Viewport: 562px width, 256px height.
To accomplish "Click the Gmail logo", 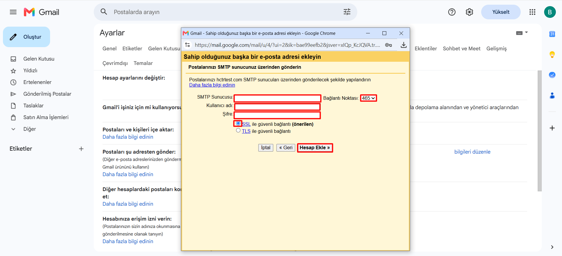I will point(41,12).
